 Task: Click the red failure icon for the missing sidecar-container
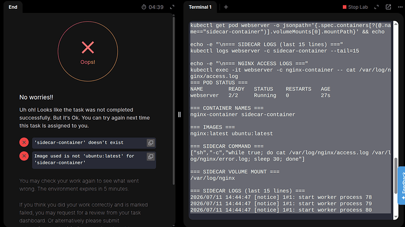pyautogui.click(x=24, y=143)
